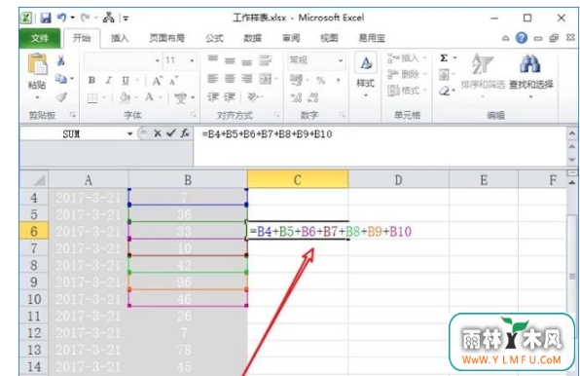Image resolution: width=580 pixels, height=376 pixels.
Task: Click the Fill down icon in Editing group
Action: (x=444, y=75)
